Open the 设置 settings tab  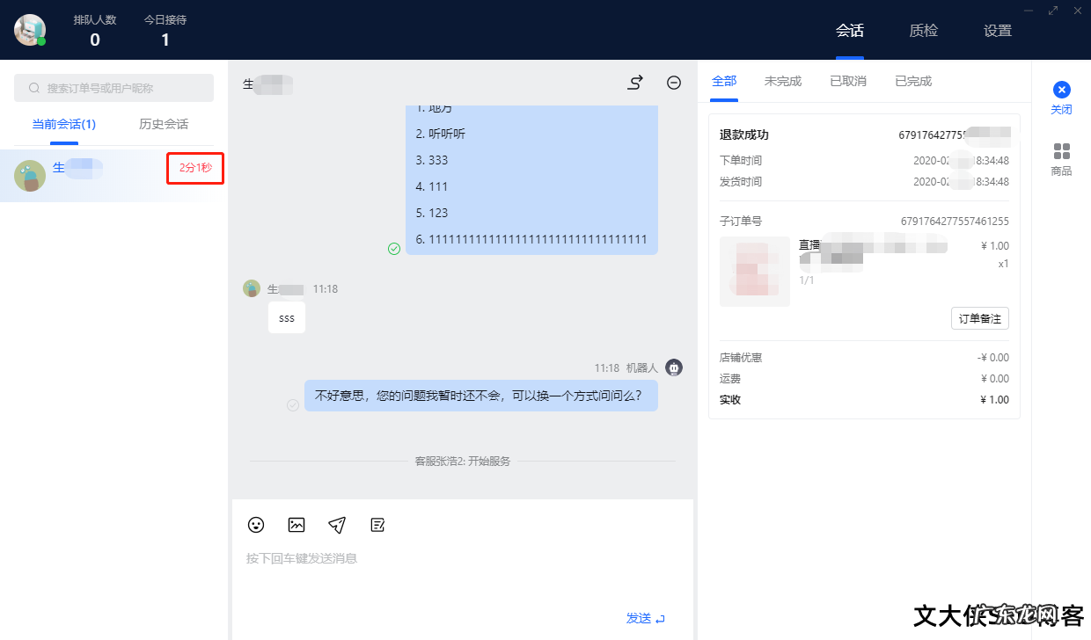(998, 30)
